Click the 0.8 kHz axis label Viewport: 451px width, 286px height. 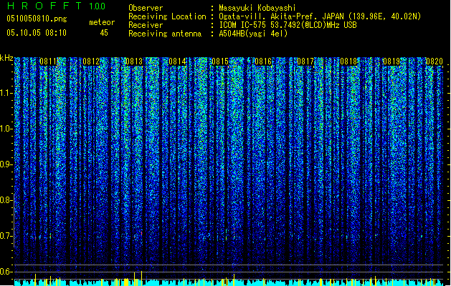tap(6, 200)
